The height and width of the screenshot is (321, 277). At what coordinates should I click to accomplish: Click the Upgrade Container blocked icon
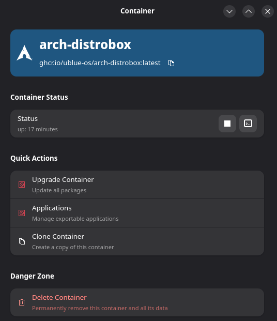22,185
